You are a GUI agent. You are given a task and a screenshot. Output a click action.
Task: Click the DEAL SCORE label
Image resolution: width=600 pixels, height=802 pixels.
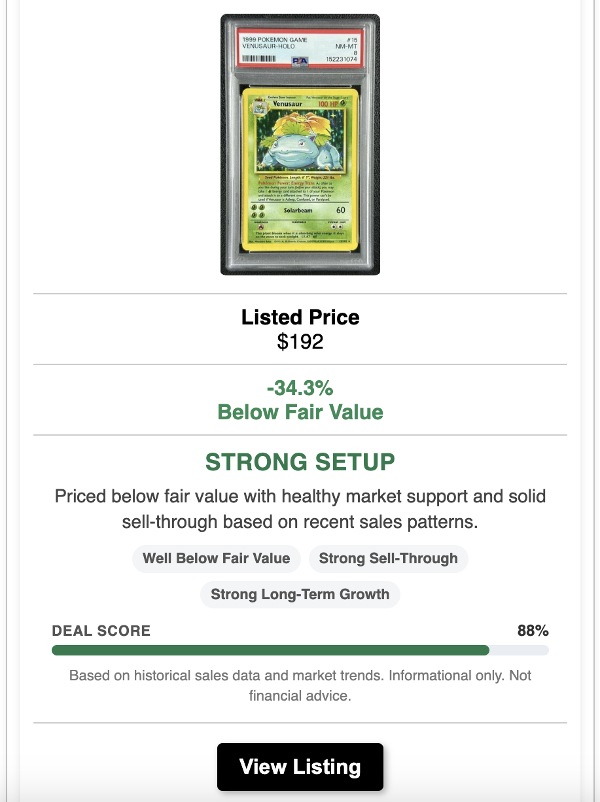[x=101, y=631]
